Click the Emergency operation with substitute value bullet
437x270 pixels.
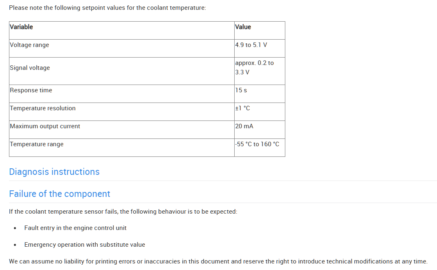click(x=85, y=245)
